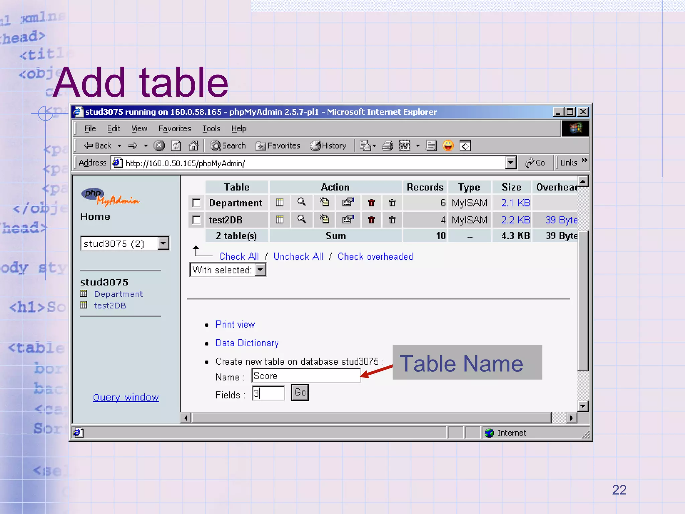Click the Refresh page icon
Image resolution: width=685 pixels, height=514 pixels.
pos(176,146)
